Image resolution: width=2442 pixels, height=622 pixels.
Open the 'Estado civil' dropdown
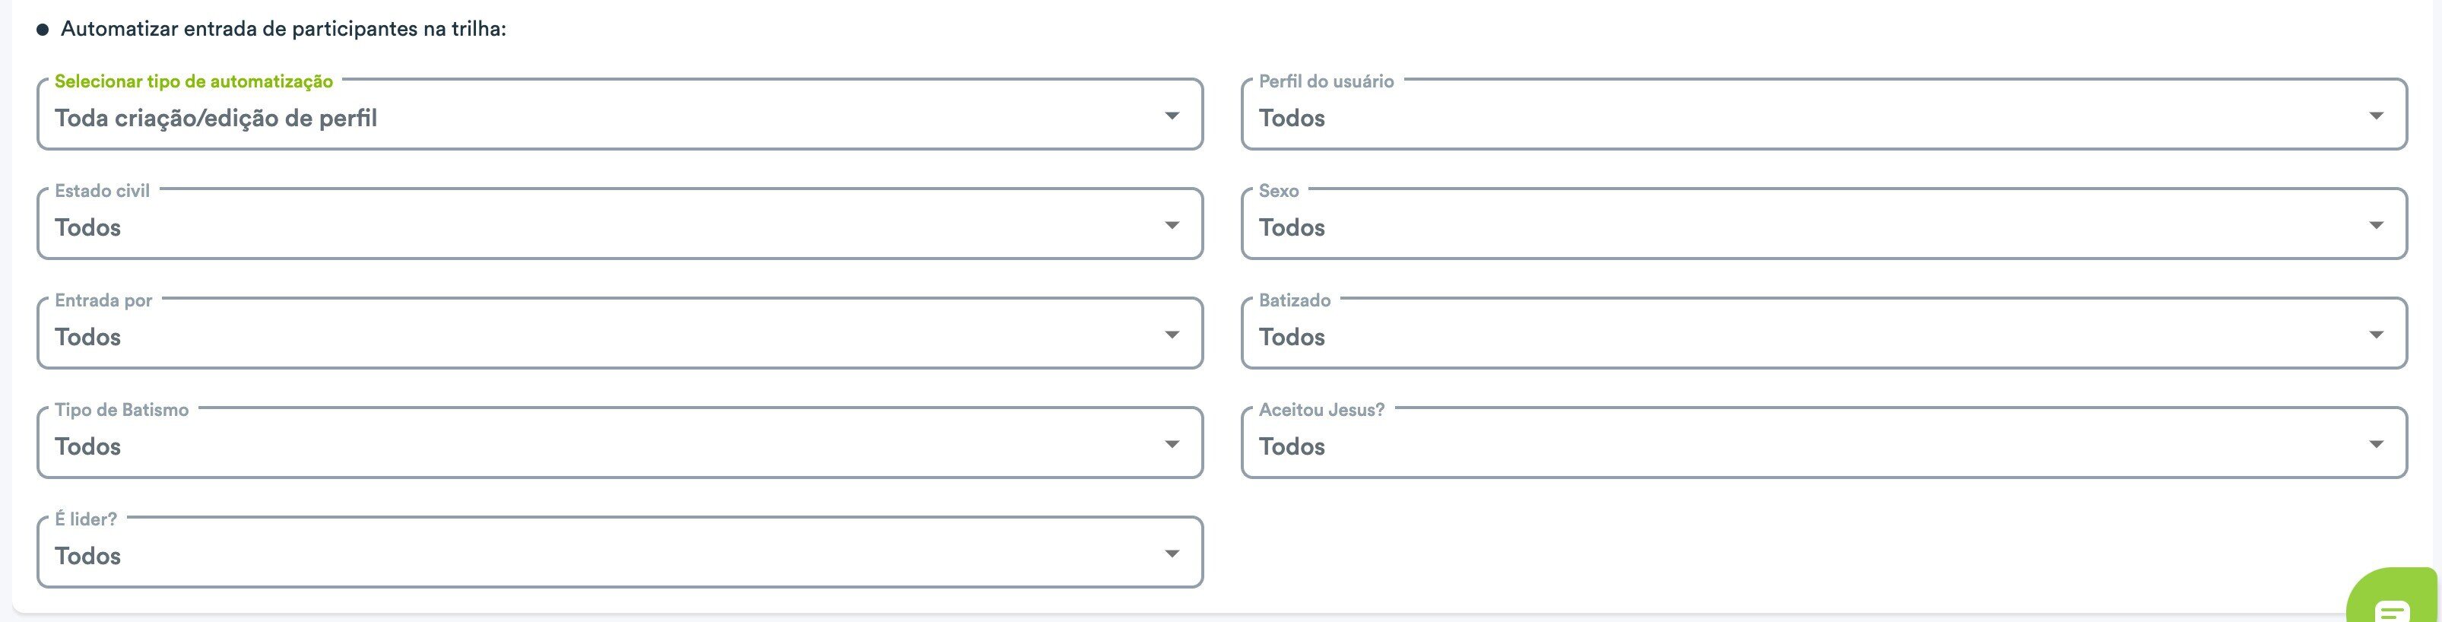point(620,224)
